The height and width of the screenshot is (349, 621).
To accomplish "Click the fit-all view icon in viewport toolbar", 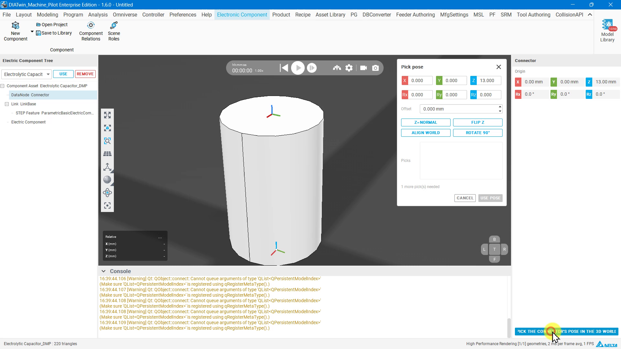I will [x=107, y=115].
